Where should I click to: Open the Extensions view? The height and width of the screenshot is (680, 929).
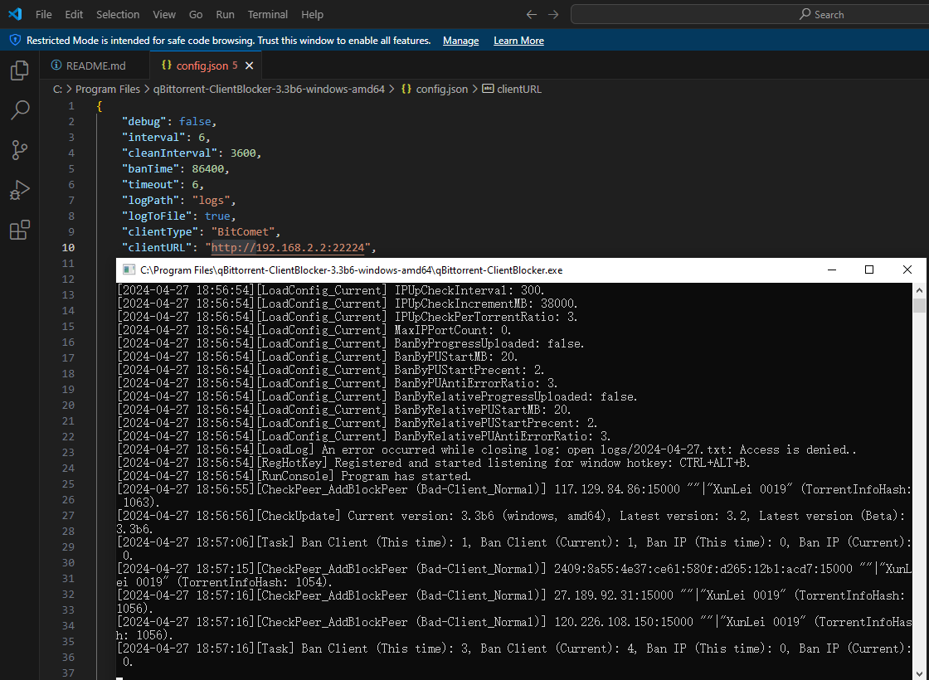point(20,230)
